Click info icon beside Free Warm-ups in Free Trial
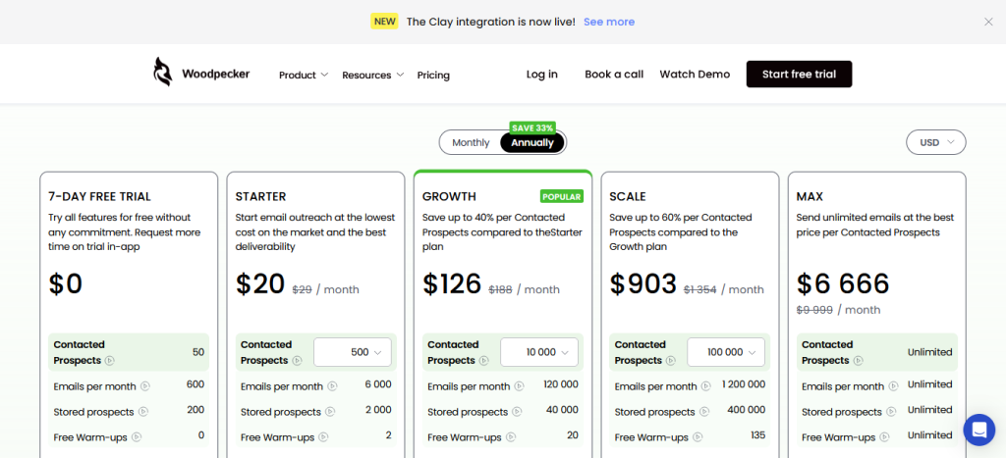Viewport: 1006px width, 458px height. (136, 437)
